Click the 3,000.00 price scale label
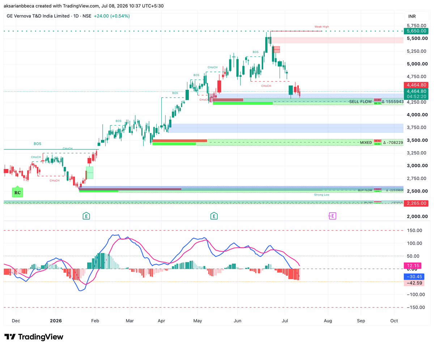The image size is (434, 348). (417, 166)
